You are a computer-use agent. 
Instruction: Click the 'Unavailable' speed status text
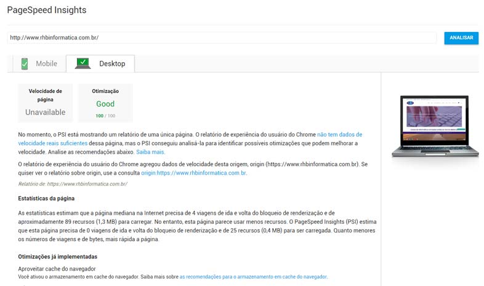(x=45, y=113)
